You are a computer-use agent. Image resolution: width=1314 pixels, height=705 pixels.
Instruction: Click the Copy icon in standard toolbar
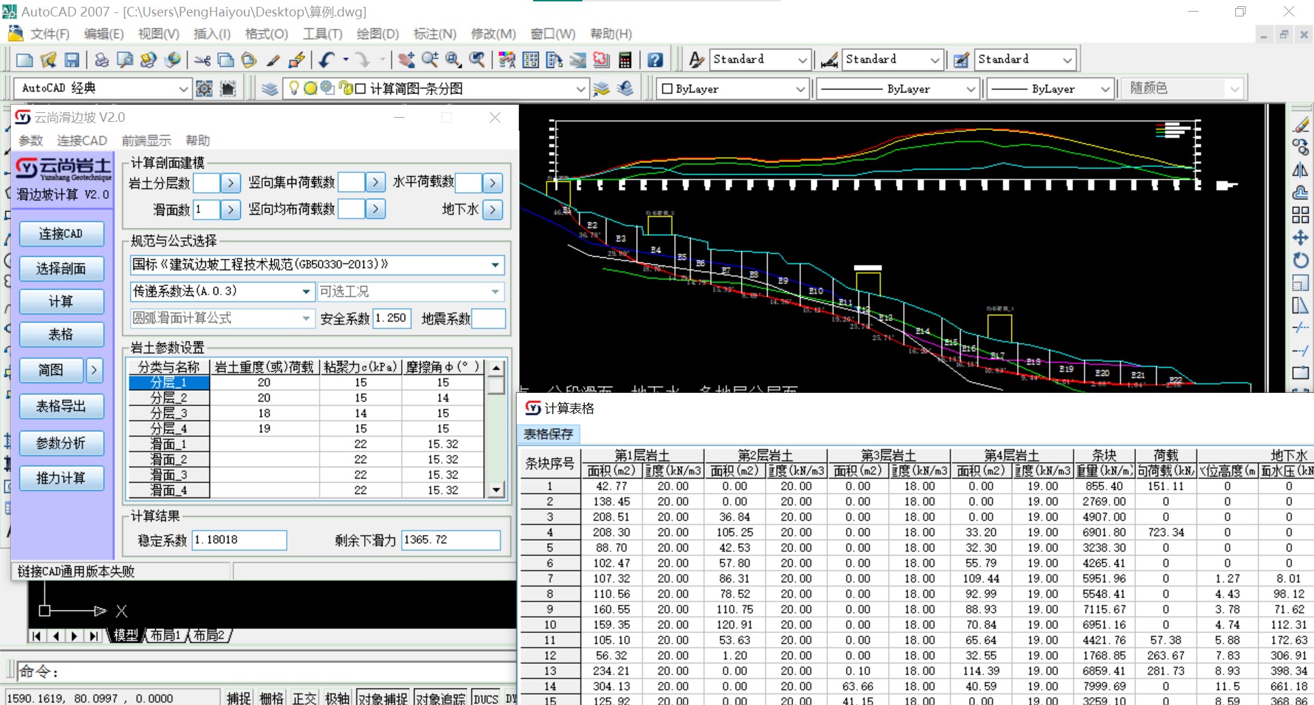pyautogui.click(x=226, y=60)
